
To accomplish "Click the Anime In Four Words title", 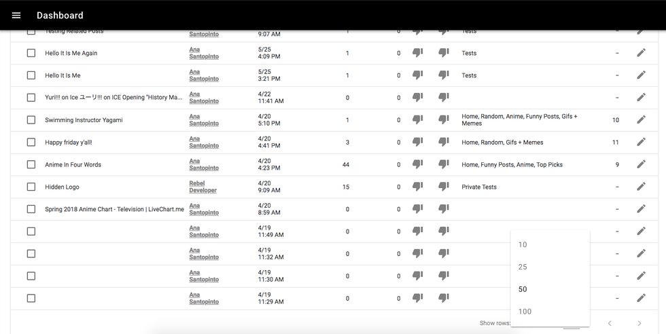I will [73, 165].
